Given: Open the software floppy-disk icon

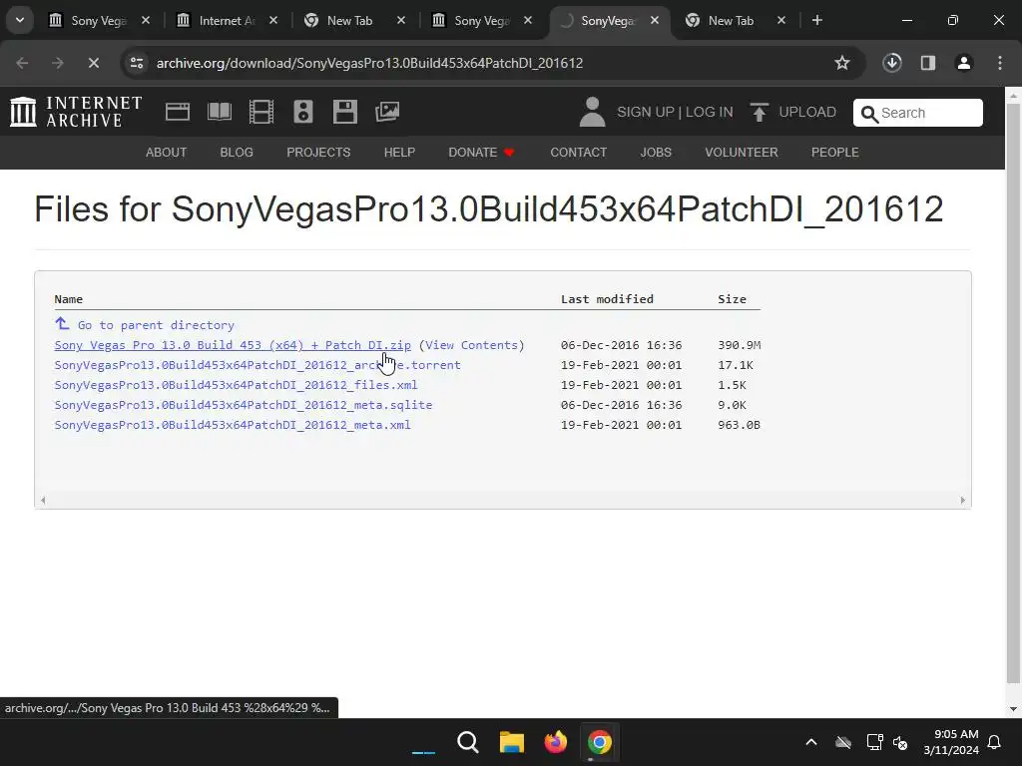Looking at the screenshot, I should [x=344, y=112].
